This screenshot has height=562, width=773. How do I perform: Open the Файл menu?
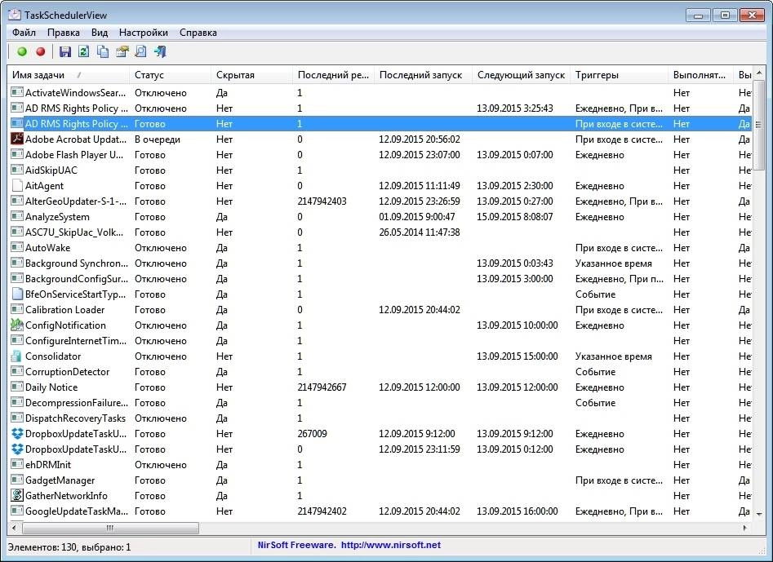pyautogui.click(x=24, y=33)
